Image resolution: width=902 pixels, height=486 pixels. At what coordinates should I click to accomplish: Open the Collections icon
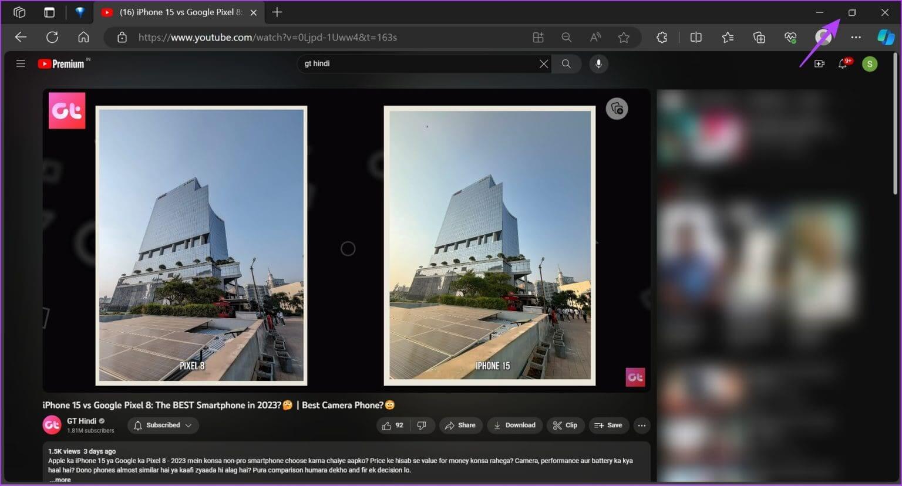759,38
